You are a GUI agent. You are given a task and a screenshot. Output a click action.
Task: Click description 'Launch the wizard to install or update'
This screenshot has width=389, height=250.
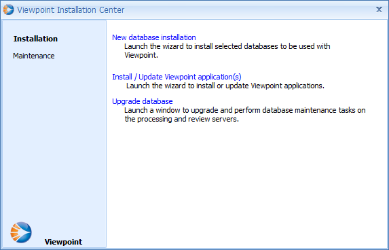tap(187, 86)
